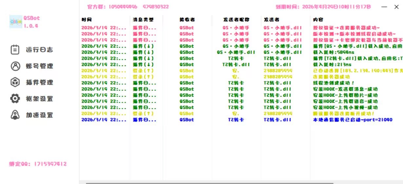Select the 载入延时:5899ns log entry

click(241, 52)
